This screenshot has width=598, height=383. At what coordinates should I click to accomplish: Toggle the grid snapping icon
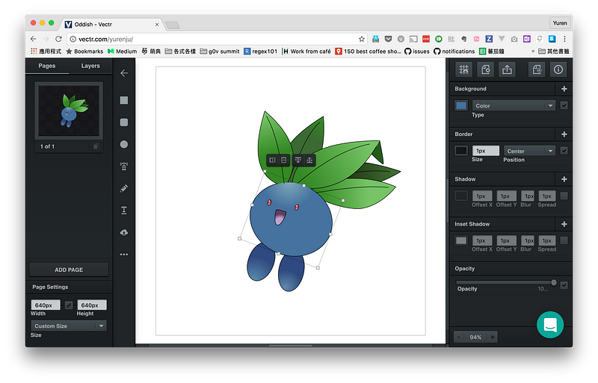click(x=463, y=69)
